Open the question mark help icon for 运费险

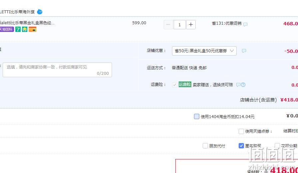(243, 85)
